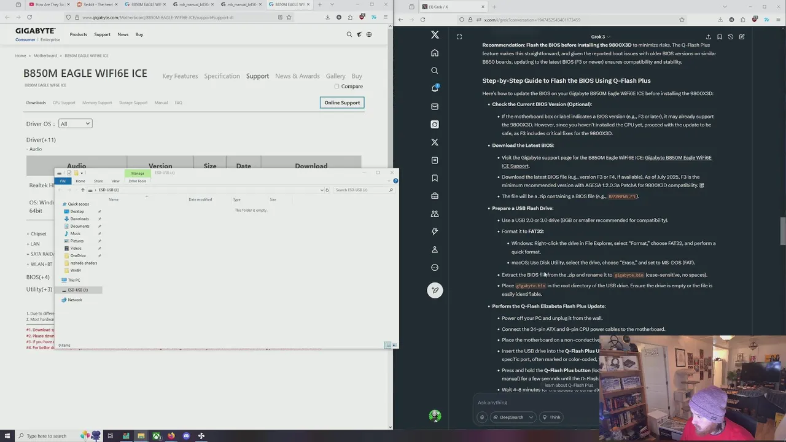Click Search ESD-USB field in File Explorer

coord(364,190)
